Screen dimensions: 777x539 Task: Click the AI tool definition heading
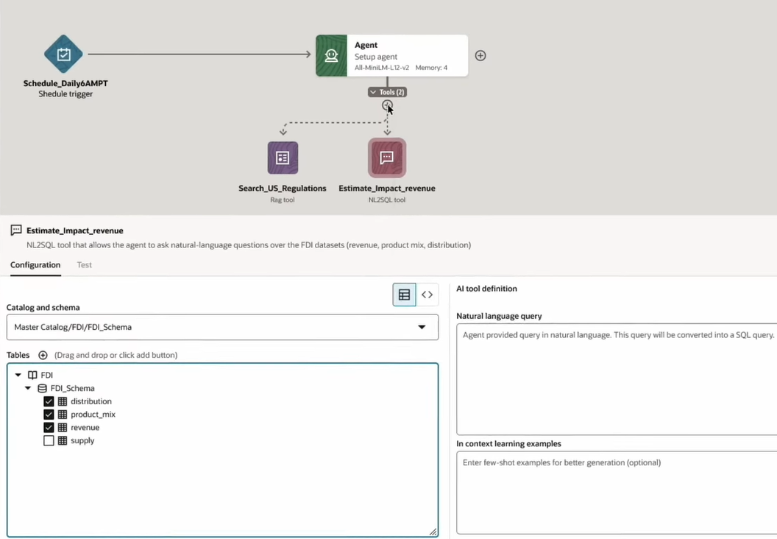(486, 289)
